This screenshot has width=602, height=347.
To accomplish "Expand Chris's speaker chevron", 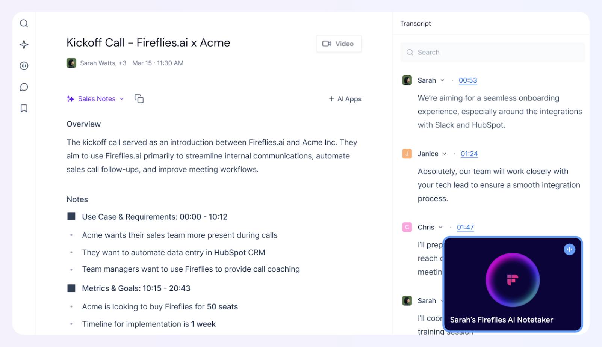I will point(440,227).
